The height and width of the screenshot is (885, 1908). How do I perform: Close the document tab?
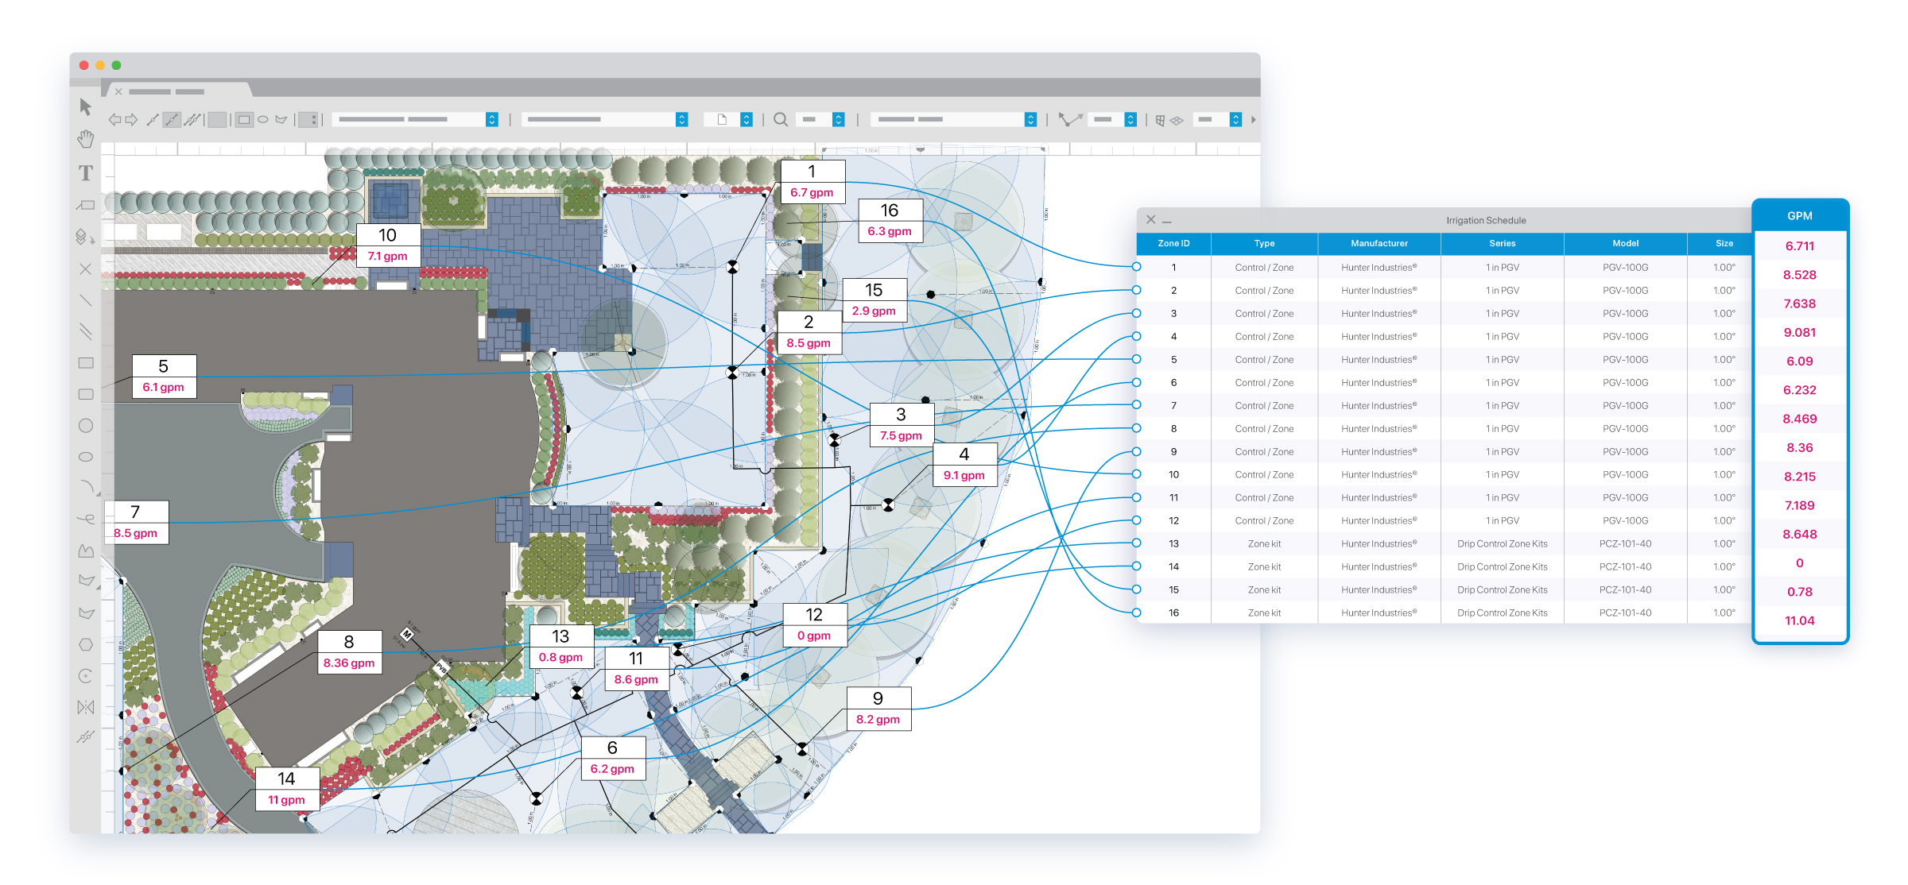tap(118, 91)
